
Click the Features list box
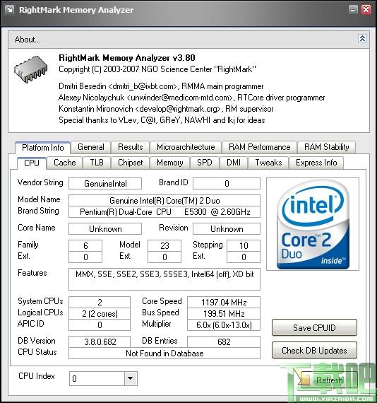click(164, 279)
